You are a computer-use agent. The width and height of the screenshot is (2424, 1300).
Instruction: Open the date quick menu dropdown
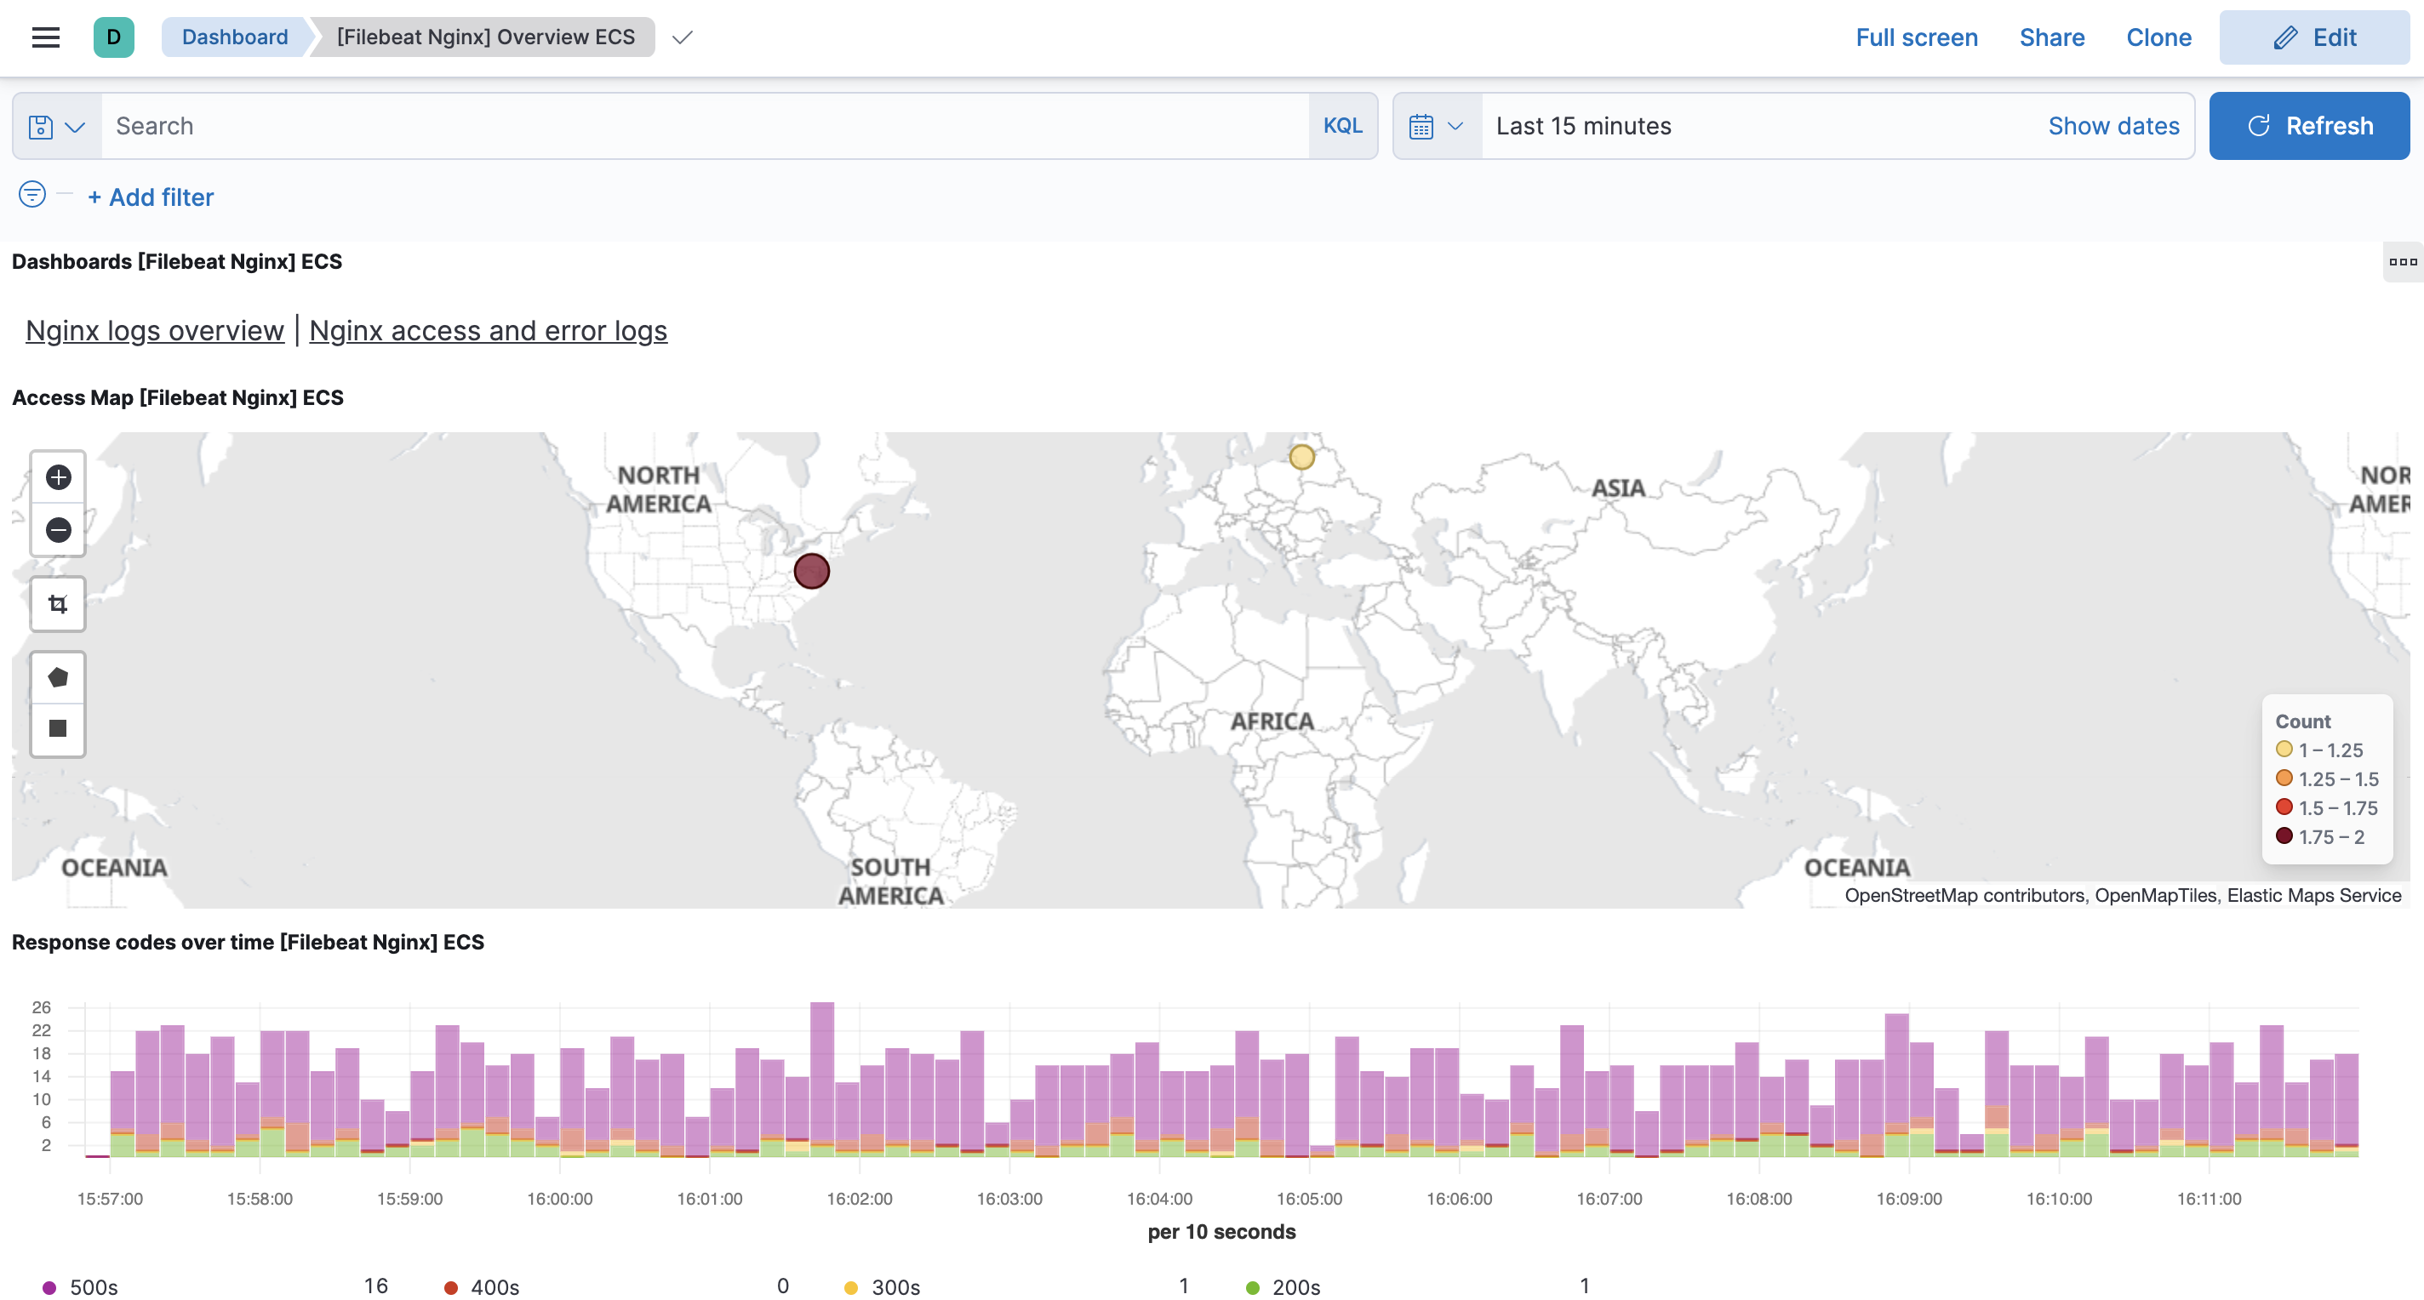click(x=1436, y=127)
